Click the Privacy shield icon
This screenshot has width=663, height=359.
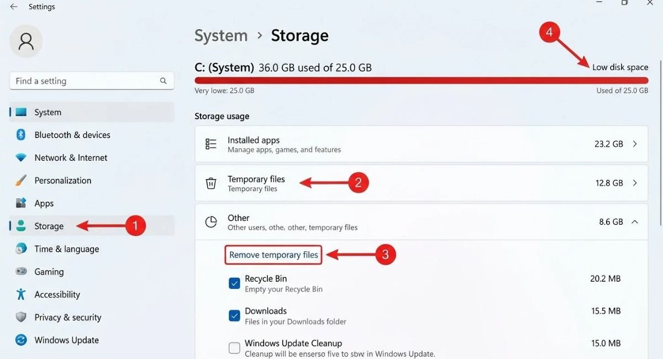pos(21,317)
